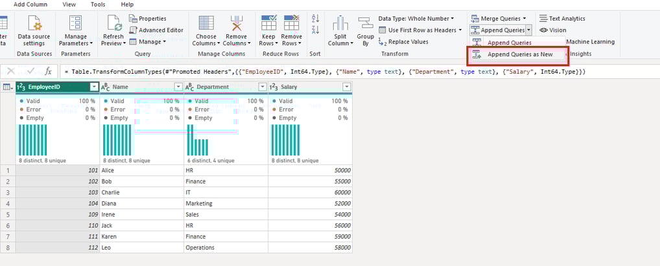Click the EmployeeID cell 109
This screenshot has height=266, width=660.
58,214
